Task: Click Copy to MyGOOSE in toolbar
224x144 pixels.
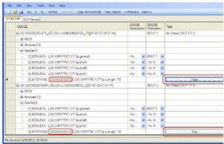Action: point(89,12)
